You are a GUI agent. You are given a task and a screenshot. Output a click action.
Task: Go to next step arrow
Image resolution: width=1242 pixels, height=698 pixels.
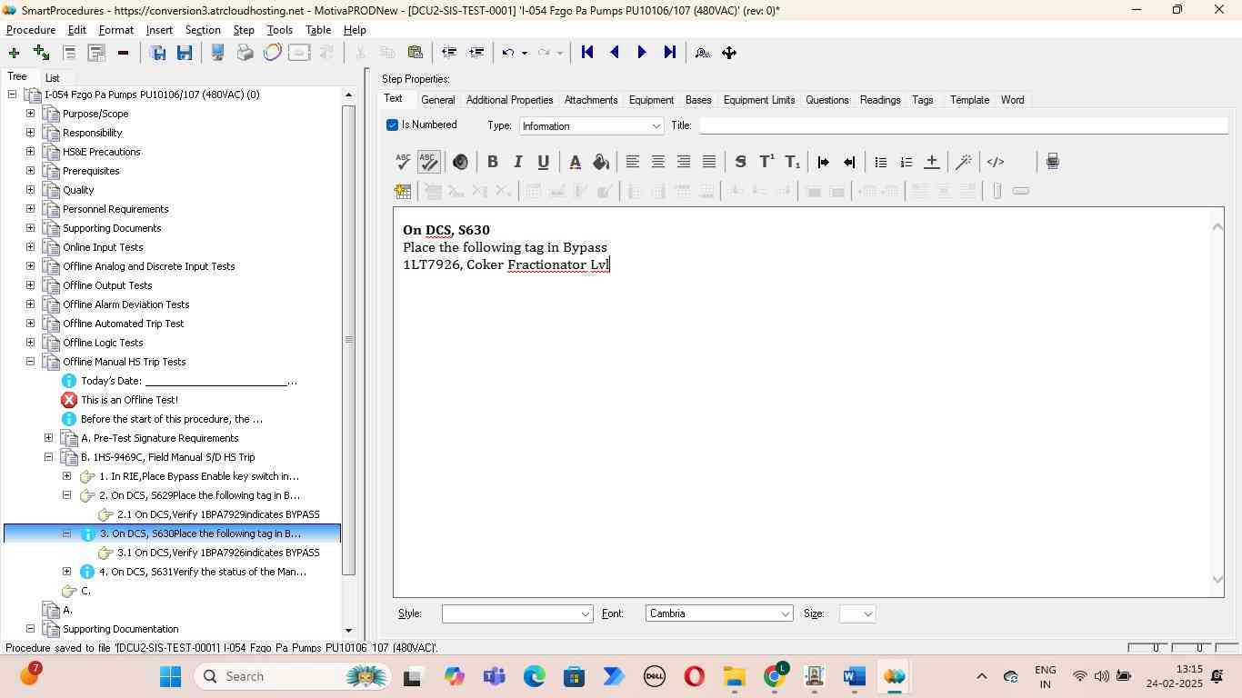[642, 53]
